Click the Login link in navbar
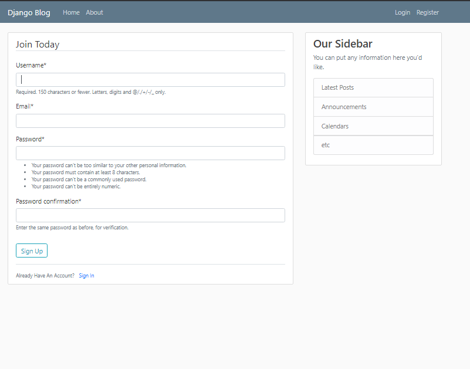 tap(403, 12)
